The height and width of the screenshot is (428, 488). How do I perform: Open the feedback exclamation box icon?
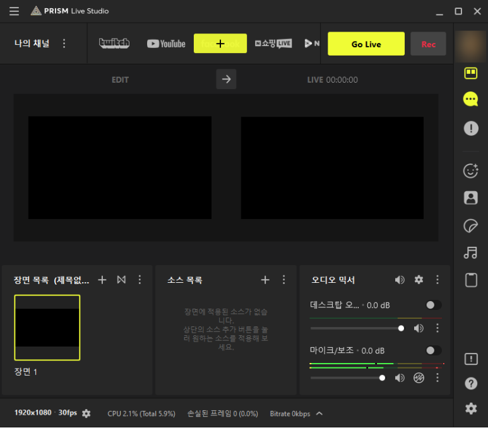(471, 359)
